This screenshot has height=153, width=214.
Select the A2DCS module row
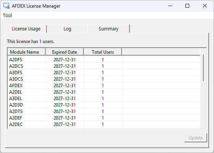tap(104, 66)
